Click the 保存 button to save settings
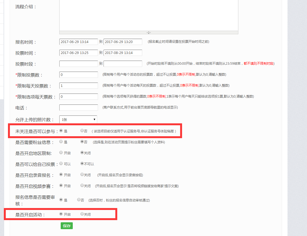 [66, 226]
